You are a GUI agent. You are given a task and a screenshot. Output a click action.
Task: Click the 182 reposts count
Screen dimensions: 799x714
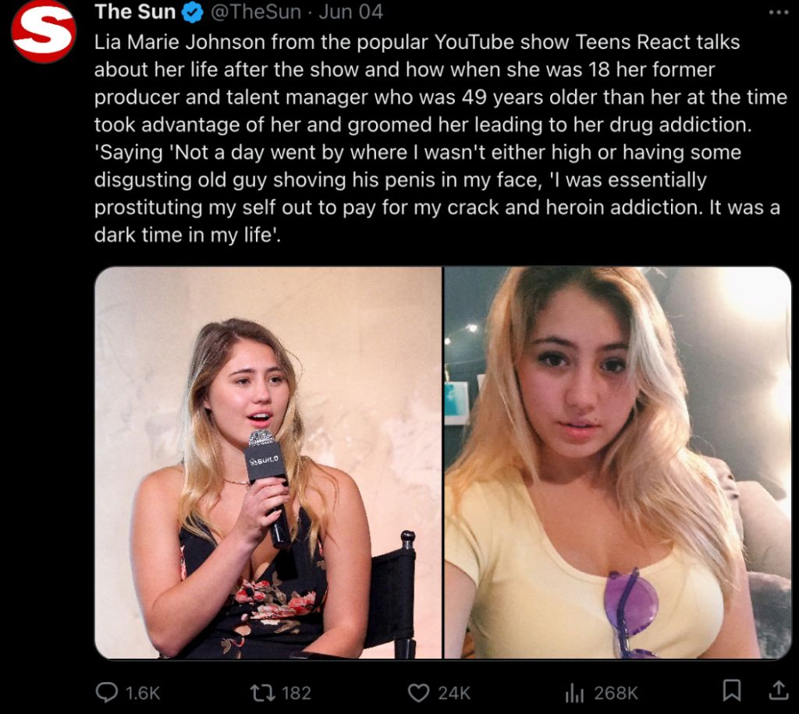point(296,693)
